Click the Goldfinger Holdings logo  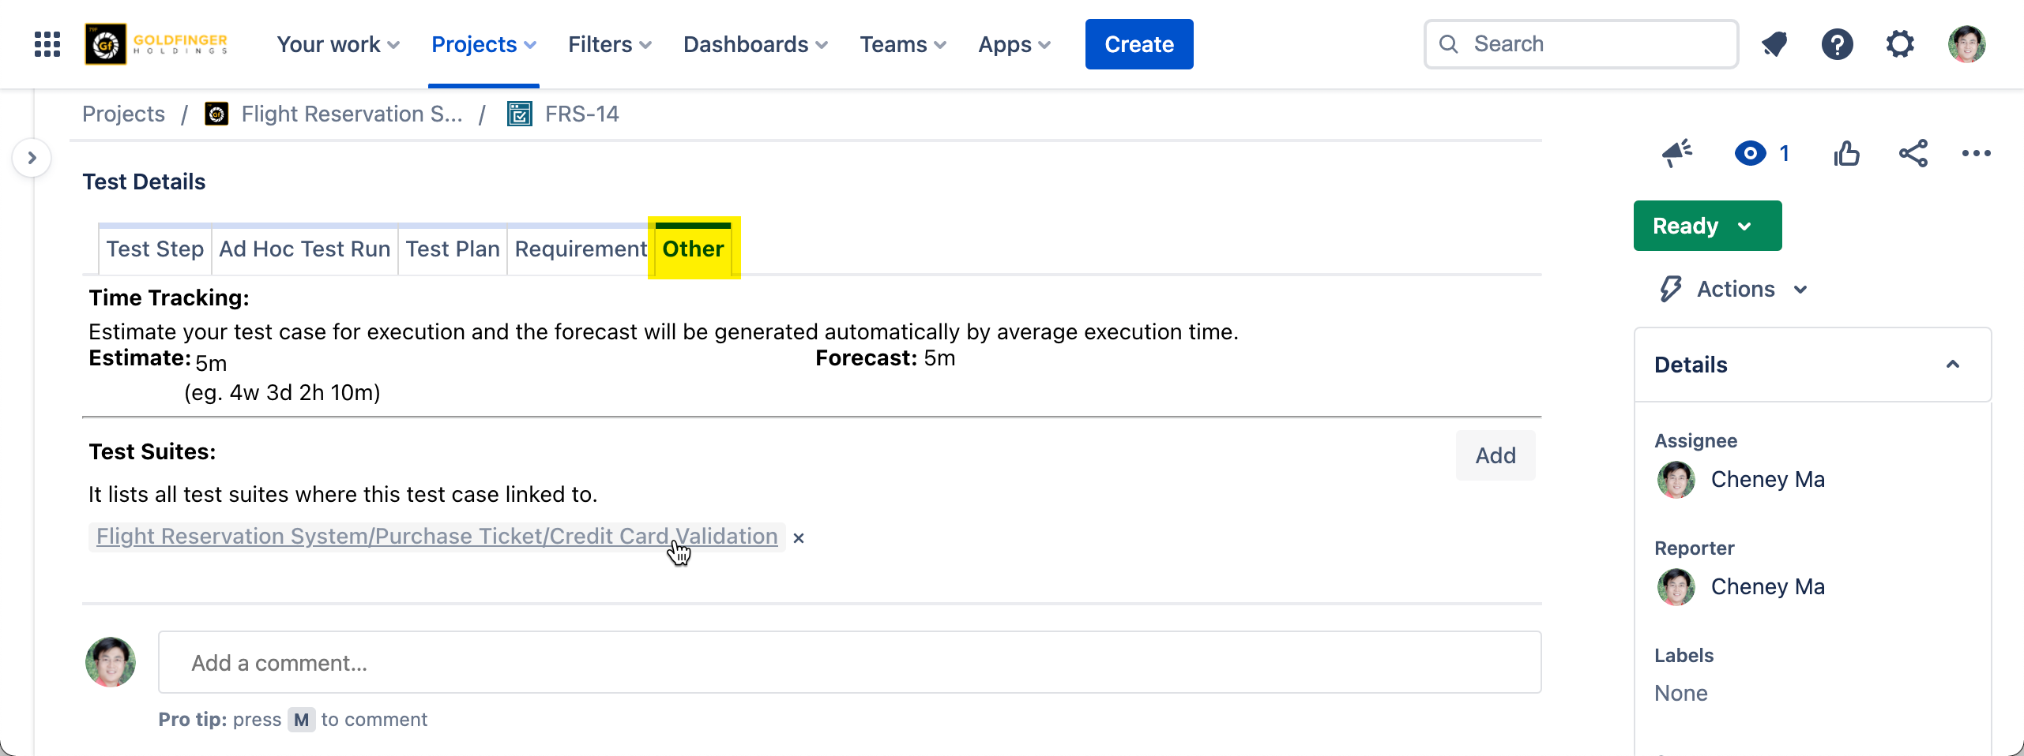click(157, 44)
